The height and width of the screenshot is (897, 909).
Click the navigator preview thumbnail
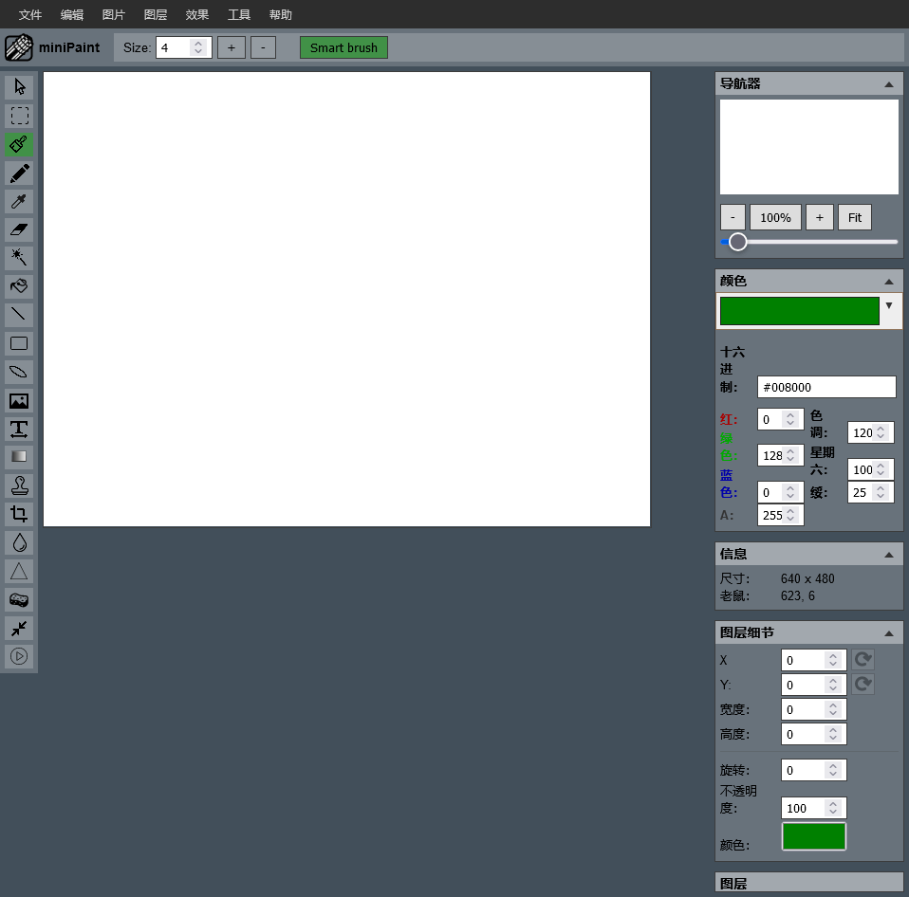(809, 147)
